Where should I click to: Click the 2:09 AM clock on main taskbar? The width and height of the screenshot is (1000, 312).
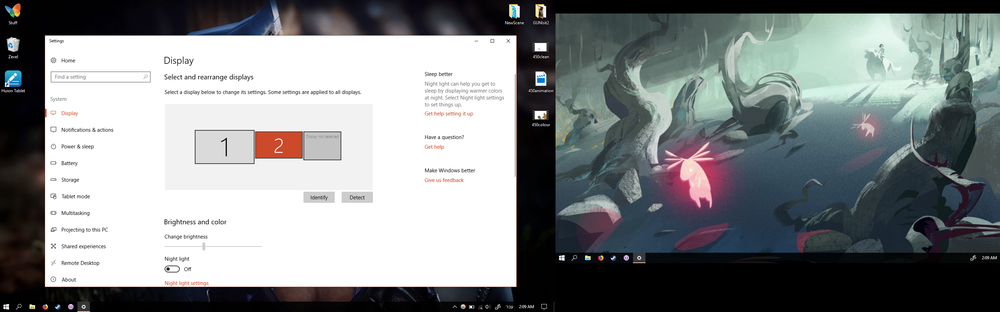tap(526, 306)
